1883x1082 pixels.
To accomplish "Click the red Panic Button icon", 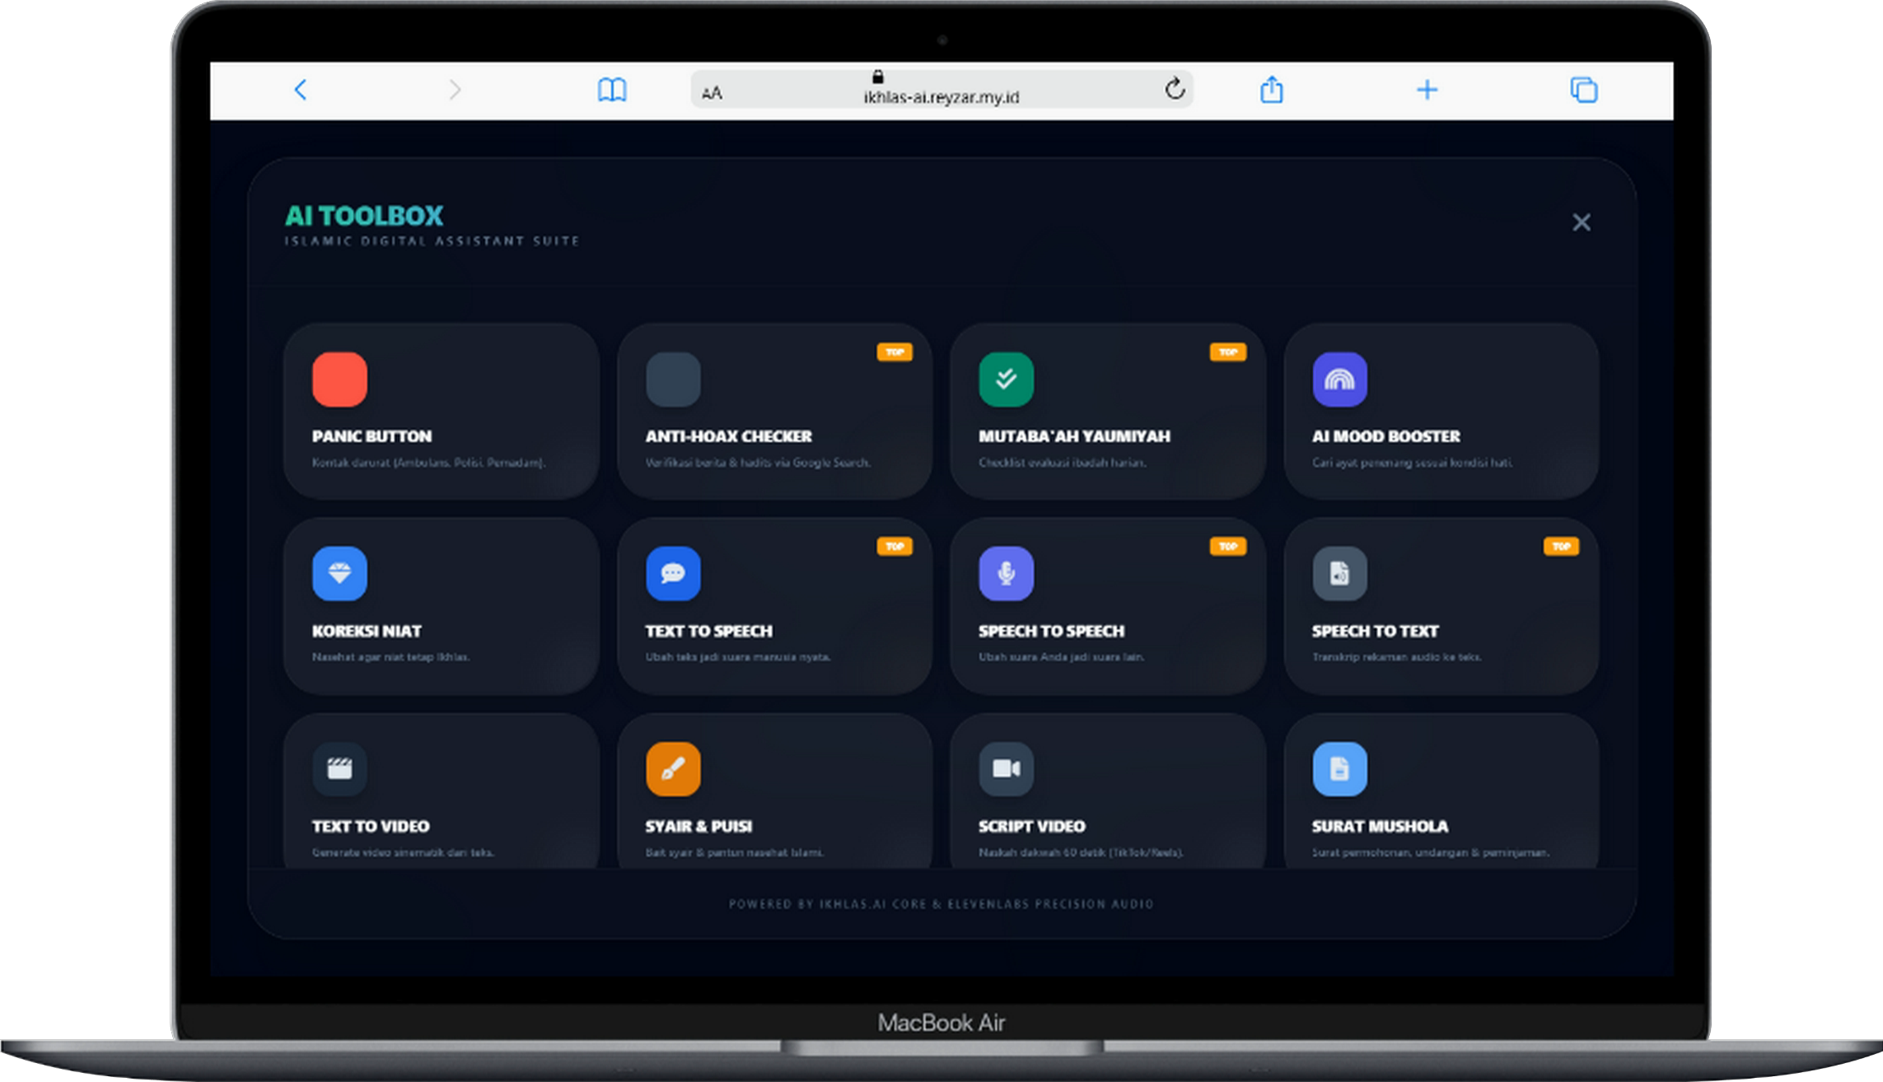I will pyautogui.click(x=339, y=380).
